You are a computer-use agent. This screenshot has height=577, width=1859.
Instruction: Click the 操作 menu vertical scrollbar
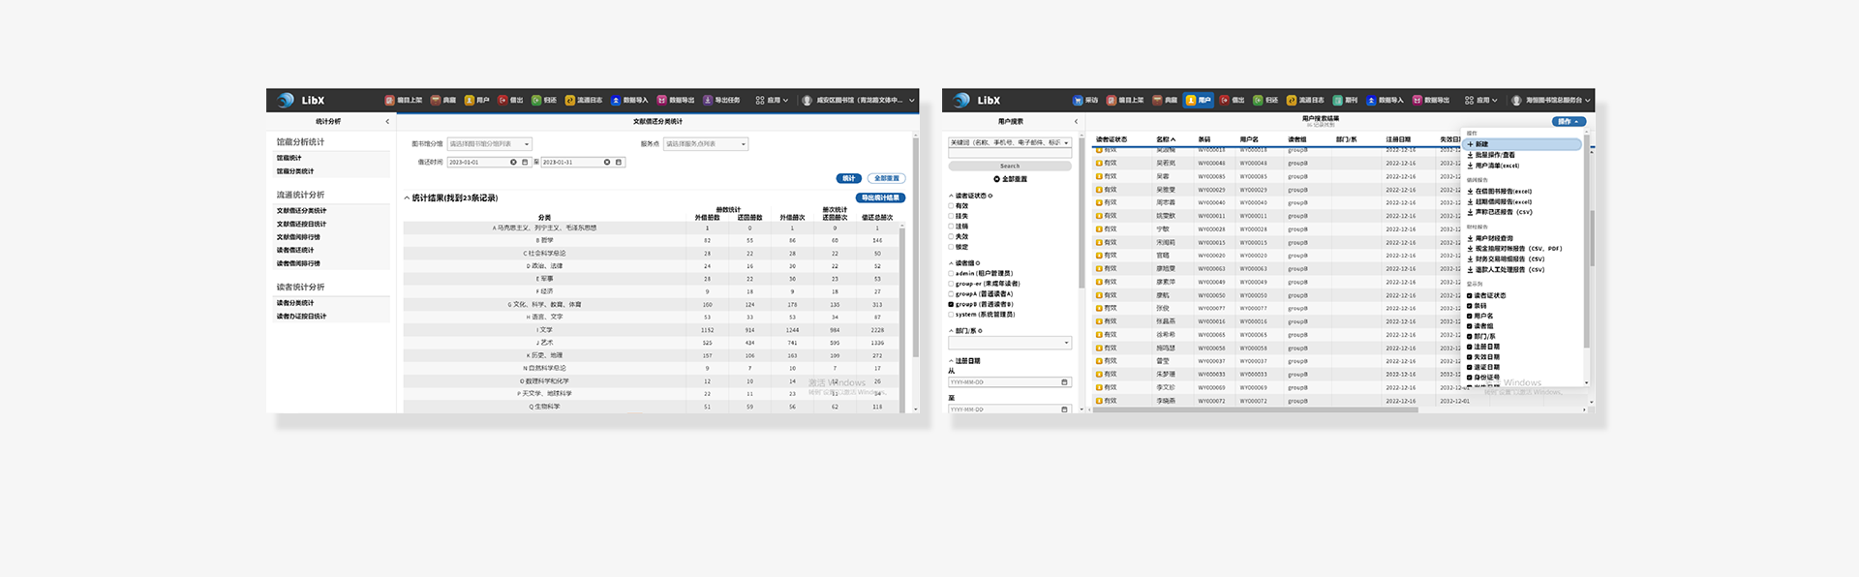[x=1586, y=242]
